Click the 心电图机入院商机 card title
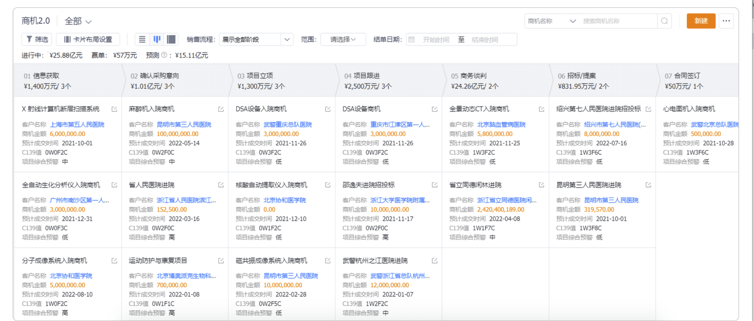 (x=689, y=109)
